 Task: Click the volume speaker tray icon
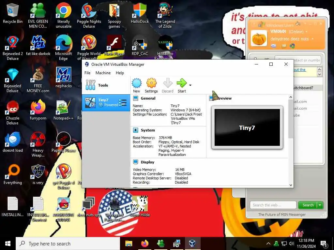click(x=291, y=243)
